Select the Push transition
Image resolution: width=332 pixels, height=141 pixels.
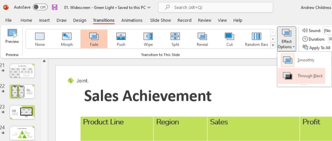pyautogui.click(x=121, y=39)
